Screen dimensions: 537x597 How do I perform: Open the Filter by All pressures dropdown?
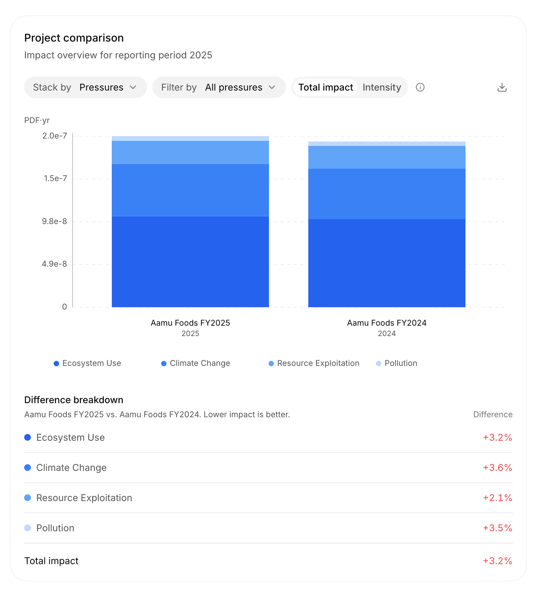pyautogui.click(x=219, y=87)
